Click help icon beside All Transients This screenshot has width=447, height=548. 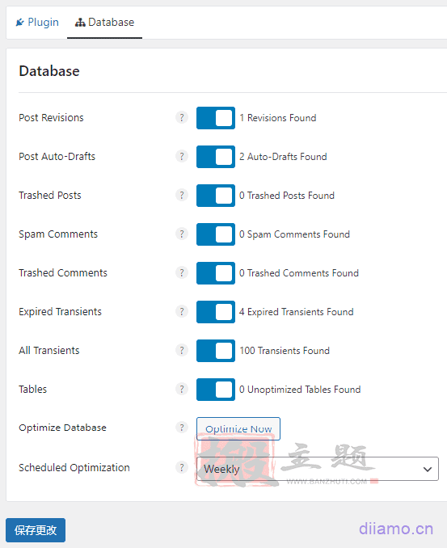(182, 350)
